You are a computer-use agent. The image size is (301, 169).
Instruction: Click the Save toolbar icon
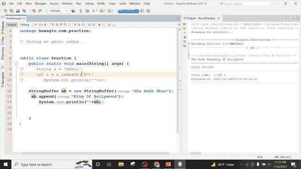click(x=18, y=11)
